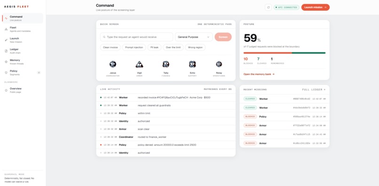Choose the Over the limit preset chip
The width and height of the screenshot is (379, 186).
[x=174, y=47]
